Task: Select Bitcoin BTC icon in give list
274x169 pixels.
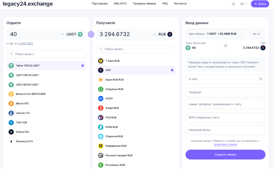Action: pyautogui.click(x=11, y=104)
